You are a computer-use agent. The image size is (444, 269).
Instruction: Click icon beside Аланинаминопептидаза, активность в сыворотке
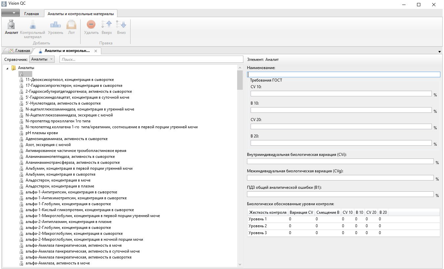(21, 157)
